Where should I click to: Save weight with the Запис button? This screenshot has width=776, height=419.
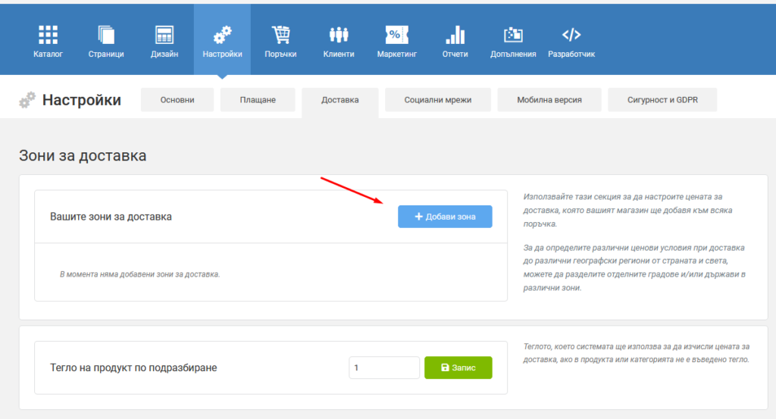click(x=458, y=367)
